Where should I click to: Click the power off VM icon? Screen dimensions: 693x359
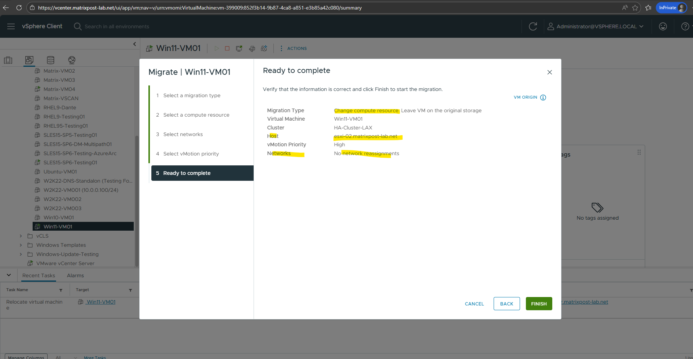(227, 48)
